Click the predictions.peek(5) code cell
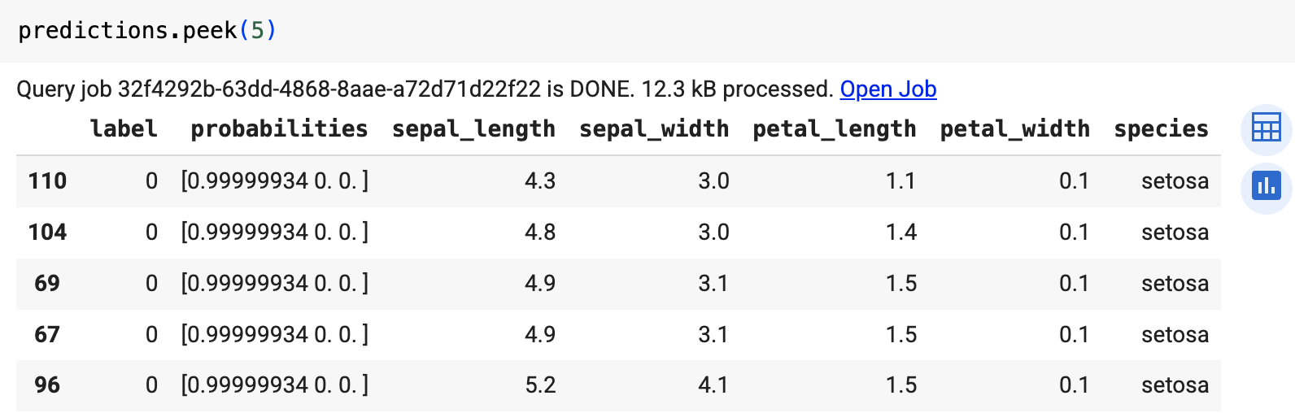 click(x=147, y=31)
